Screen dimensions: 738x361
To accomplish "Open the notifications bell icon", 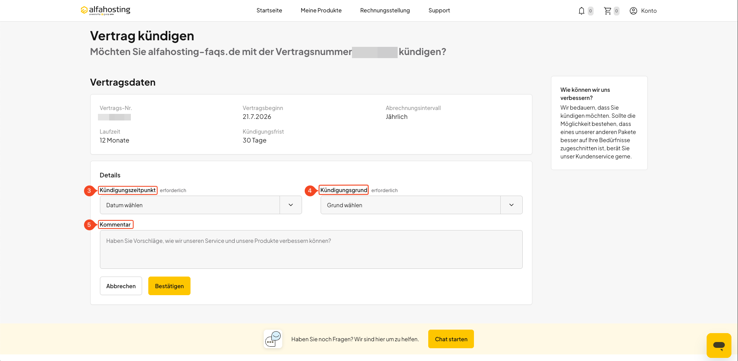I will click(581, 11).
